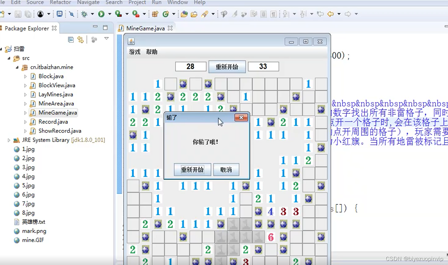Click the monitor-shaped toolbar icon
Image resolution: width=448 pixels, height=265 pixels.
[x=59, y=14]
